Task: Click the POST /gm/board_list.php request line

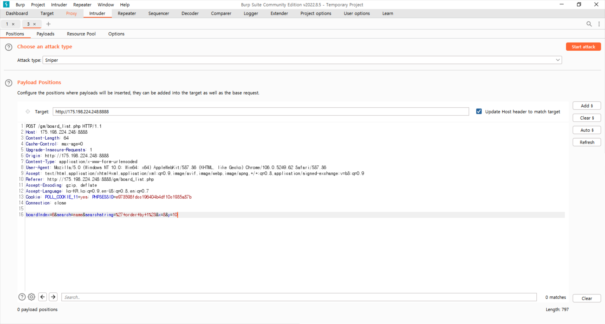Action: pos(64,126)
